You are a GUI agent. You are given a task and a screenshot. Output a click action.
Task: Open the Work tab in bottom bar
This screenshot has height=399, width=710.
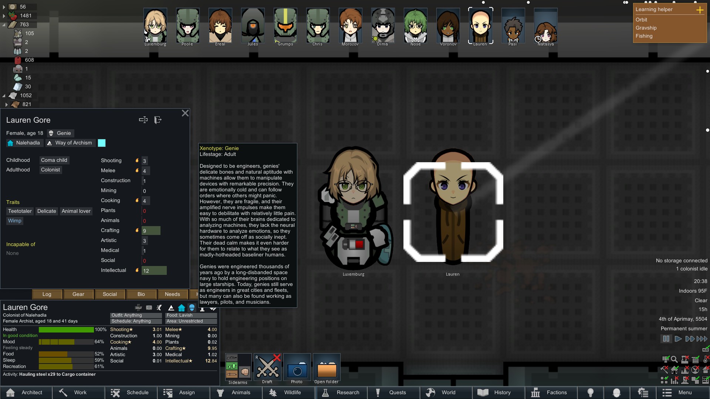coord(79,392)
